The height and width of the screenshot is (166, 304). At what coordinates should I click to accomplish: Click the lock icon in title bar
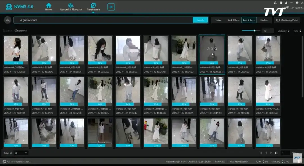(x=275, y=3)
